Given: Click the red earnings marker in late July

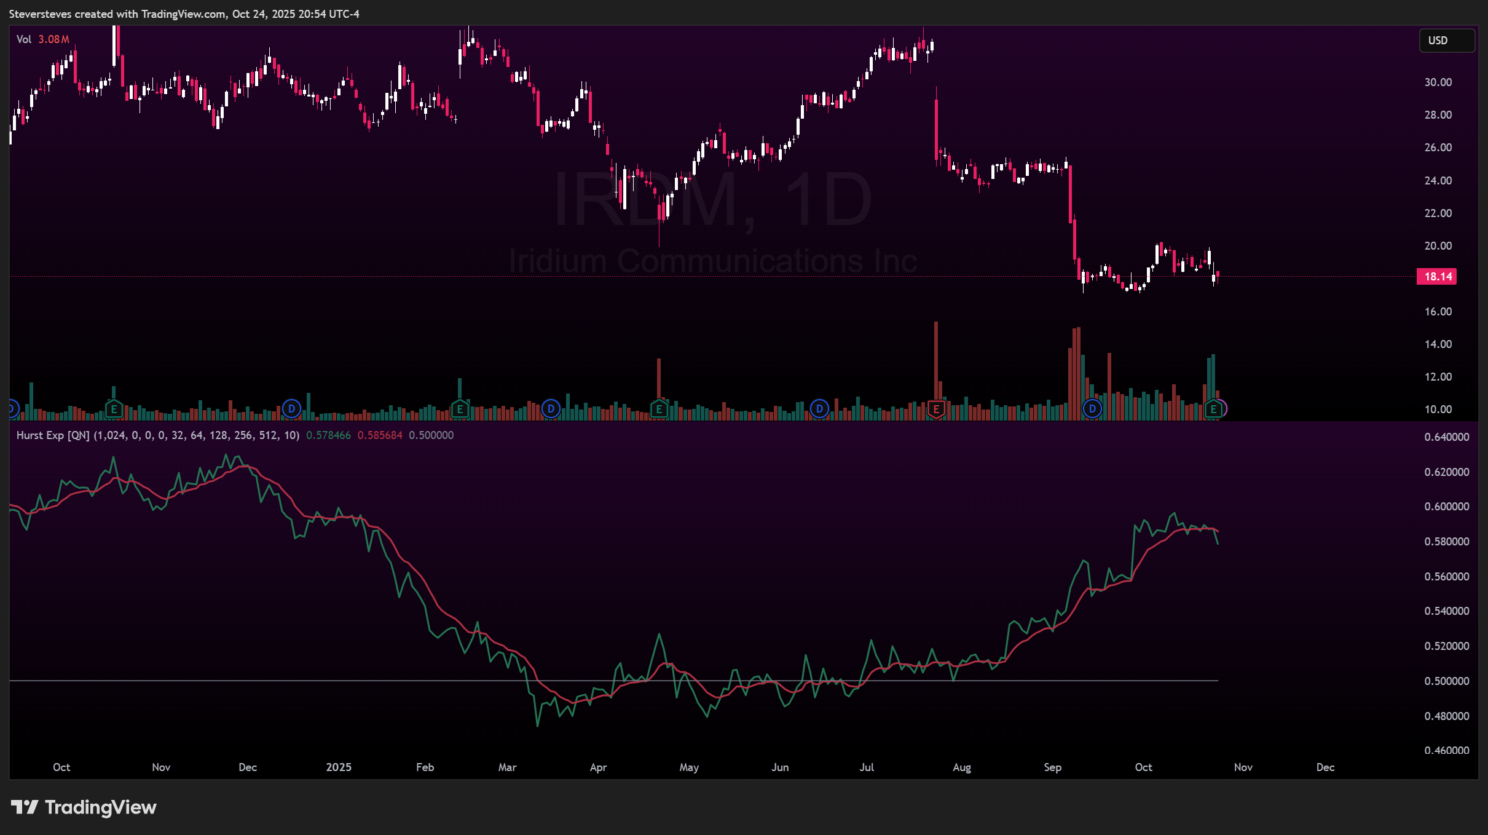Looking at the screenshot, I should click(x=936, y=409).
